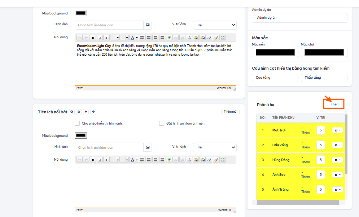The height and width of the screenshot is (217, 359).
Task: Open the upper Màu background color swatch
Action: [x=81, y=13]
